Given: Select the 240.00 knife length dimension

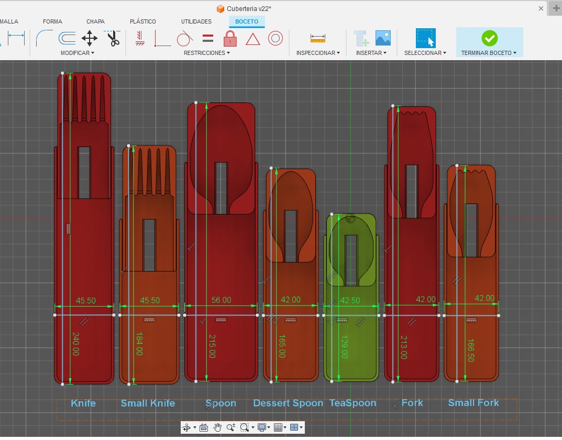Looking at the screenshot, I should tap(75, 344).
